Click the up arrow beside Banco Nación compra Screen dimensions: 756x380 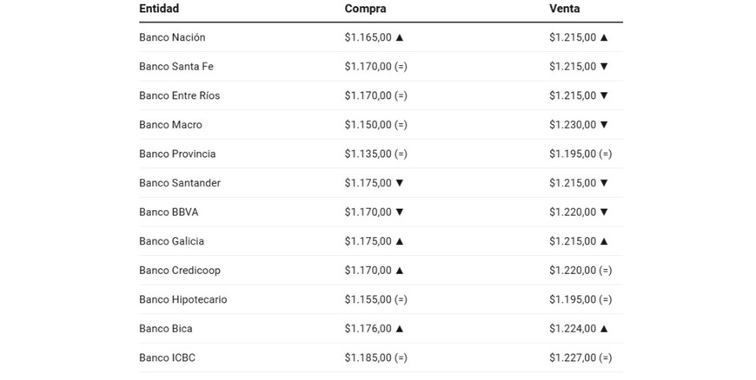[400, 37]
